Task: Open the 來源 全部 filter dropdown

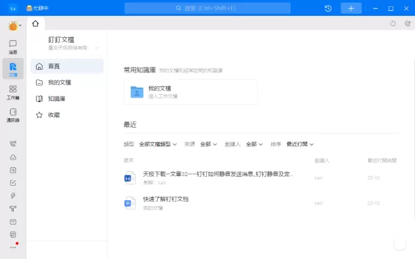Action: 208,144
